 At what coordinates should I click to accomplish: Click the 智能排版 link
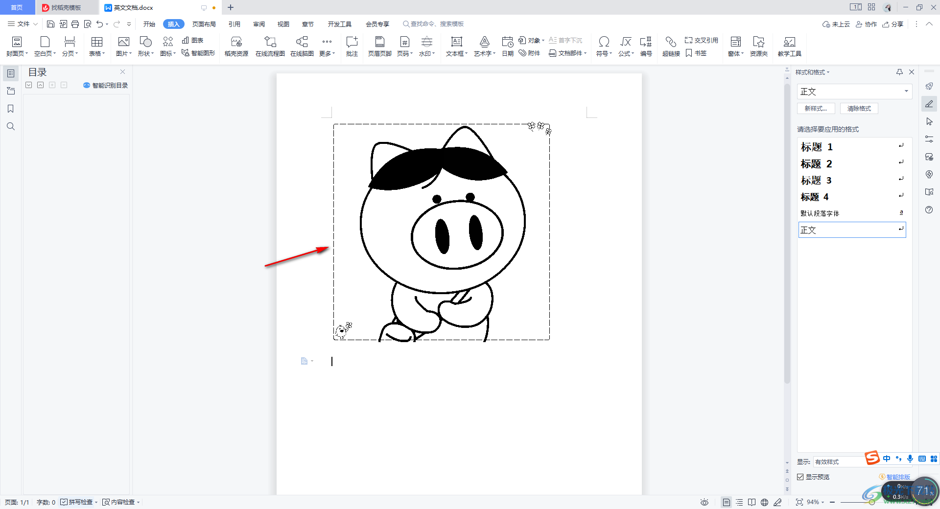point(894,477)
